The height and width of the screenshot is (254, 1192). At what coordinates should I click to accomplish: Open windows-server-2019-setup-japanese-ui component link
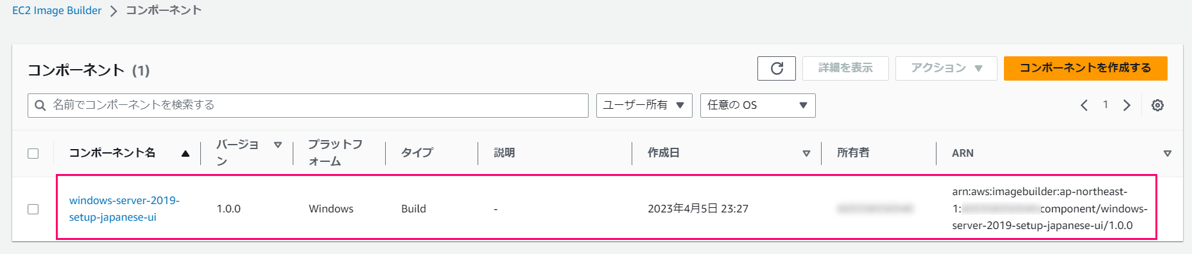click(125, 209)
